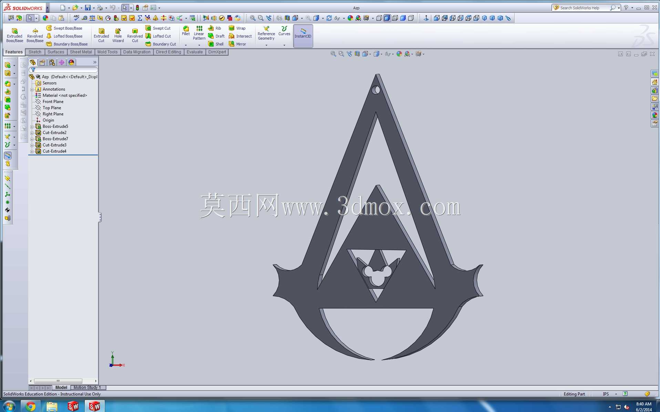Viewport: 660px width, 412px height.
Task: Switch to the Sketch tab
Action: click(35, 52)
